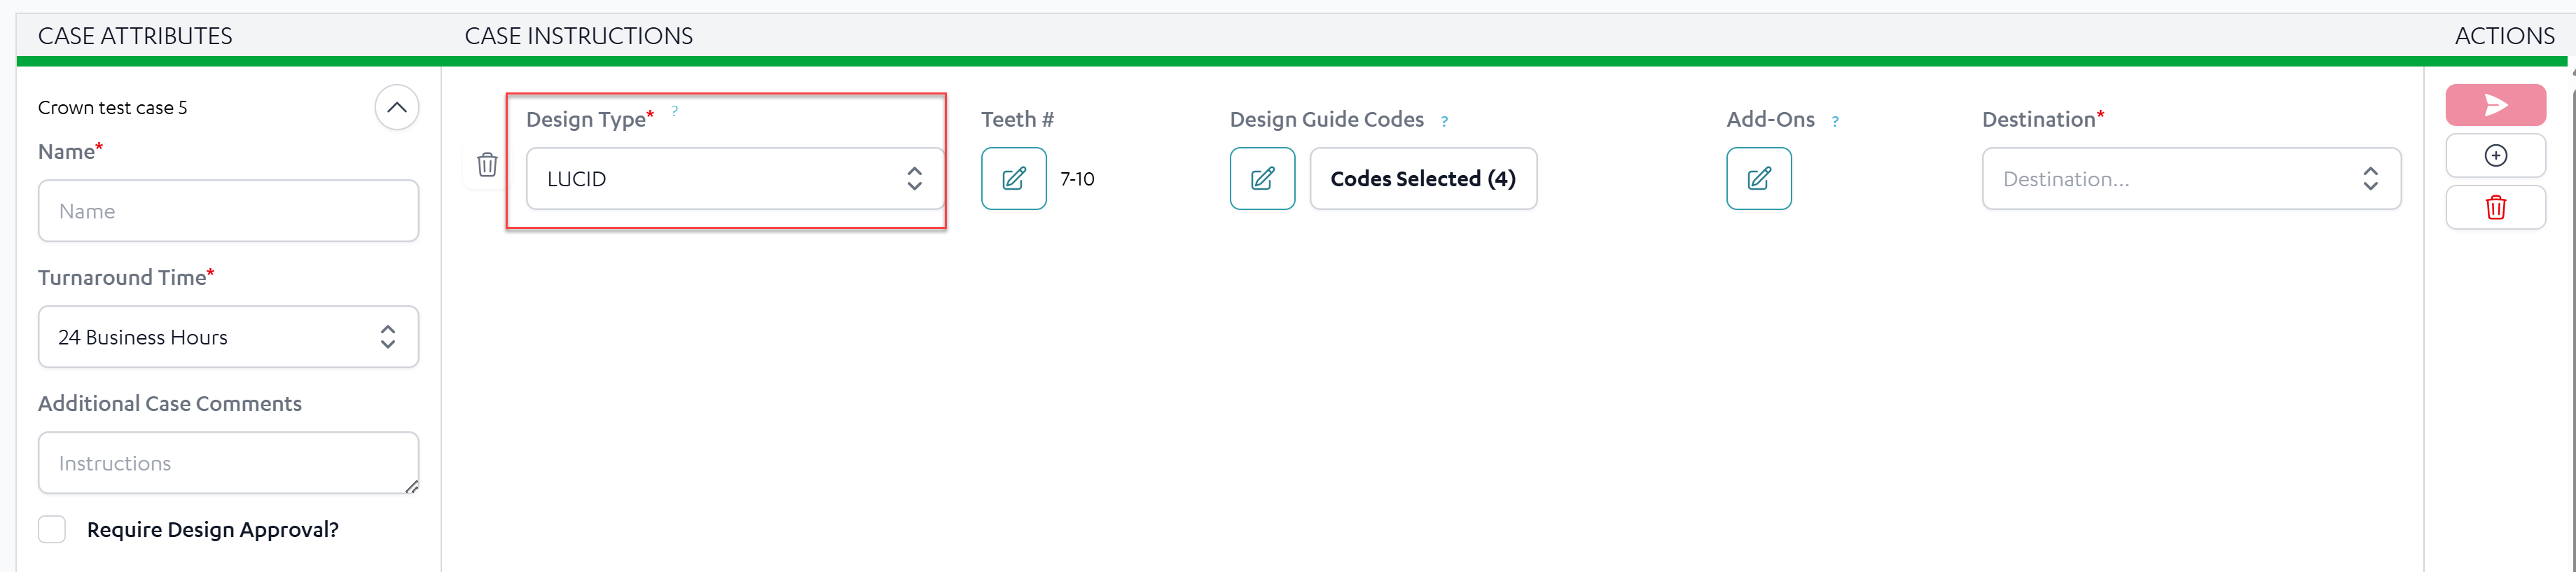
Task: Click the Name input field
Action: pyautogui.click(x=228, y=211)
